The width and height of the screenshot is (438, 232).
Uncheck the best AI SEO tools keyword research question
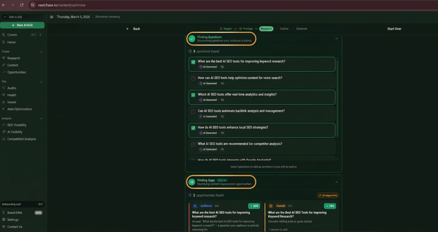[x=193, y=62]
